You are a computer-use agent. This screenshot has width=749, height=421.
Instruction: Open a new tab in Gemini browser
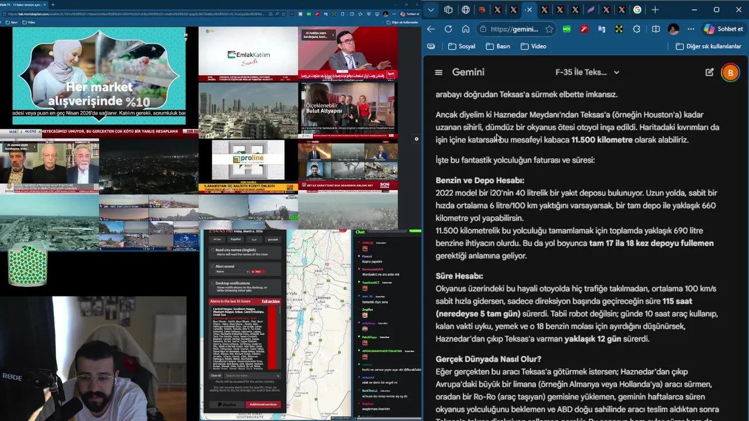pyautogui.click(x=655, y=9)
